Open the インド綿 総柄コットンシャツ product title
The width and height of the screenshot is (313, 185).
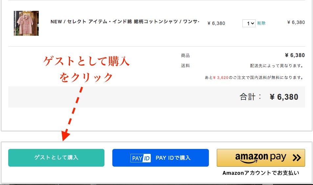click(x=125, y=22)
